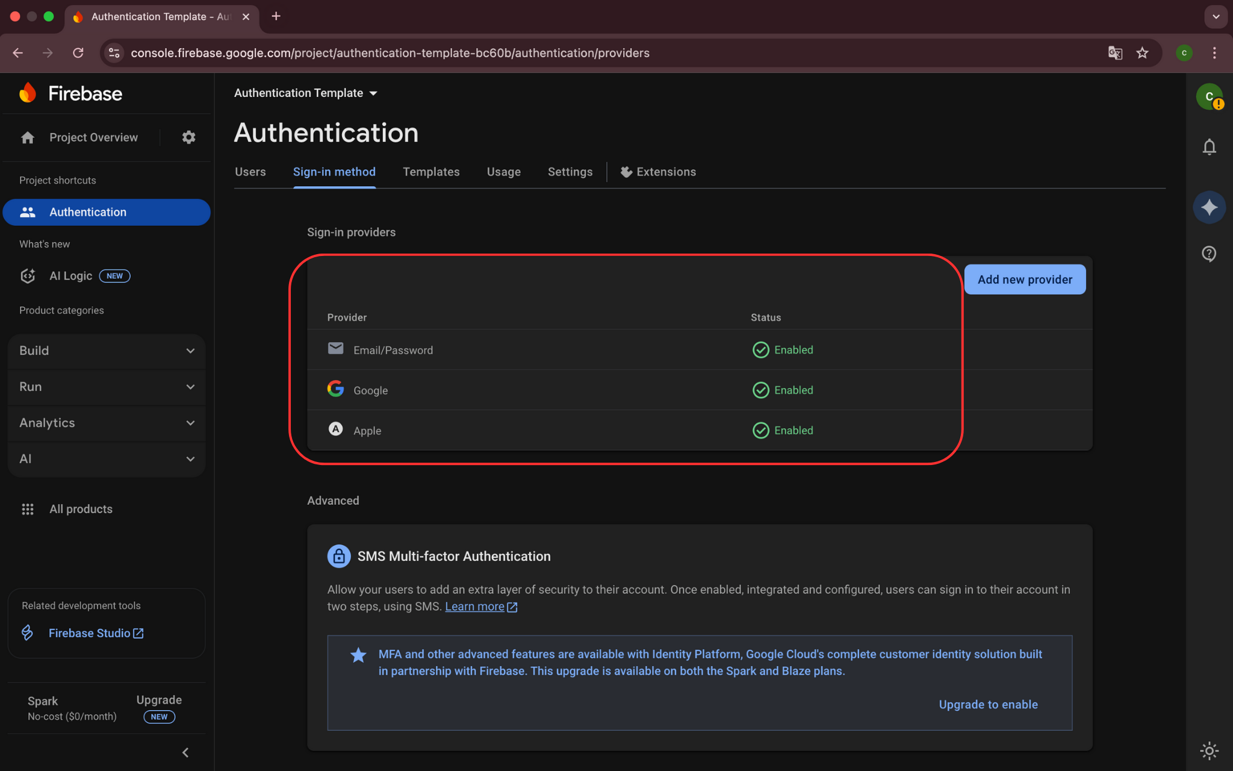This screenshot has height=771, width=1233.
Task: Open the Google provider row
Action: click(x=370, y=390)
